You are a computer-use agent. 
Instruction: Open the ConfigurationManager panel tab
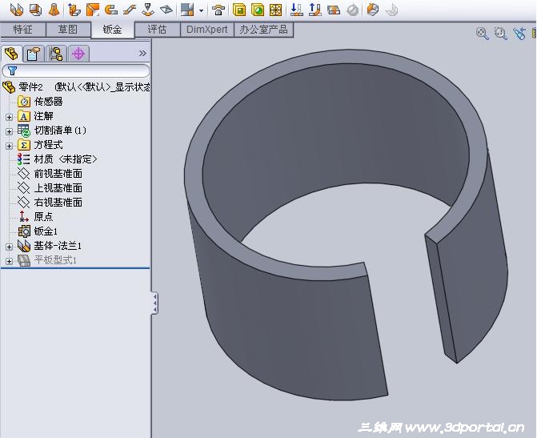tap(56, 54)
